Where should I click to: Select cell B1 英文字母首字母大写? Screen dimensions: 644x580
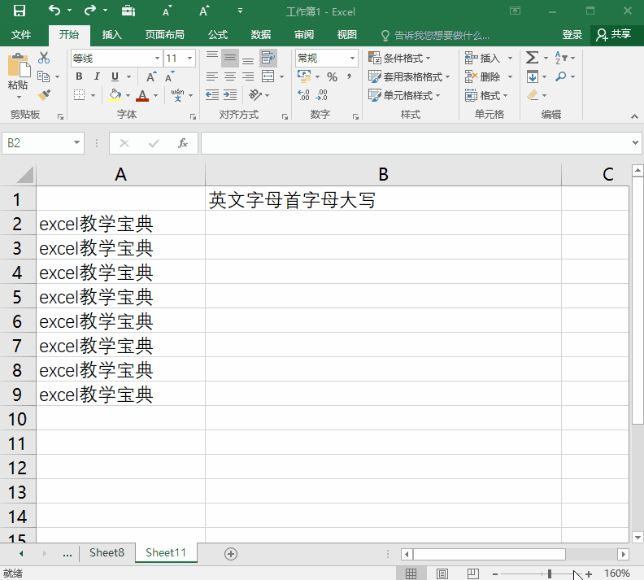383,199
